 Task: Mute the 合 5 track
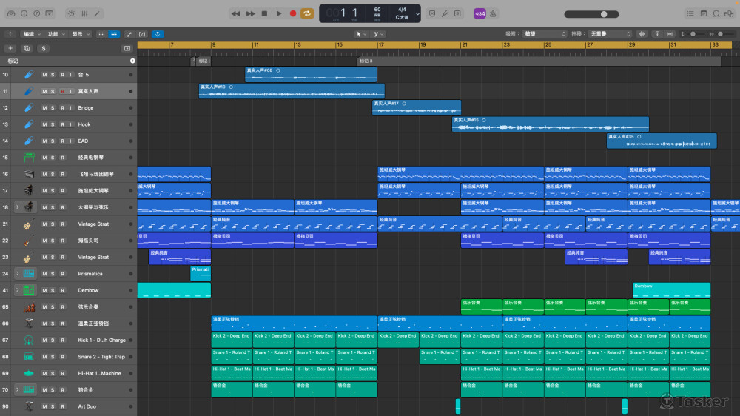(x=44, y=75)
